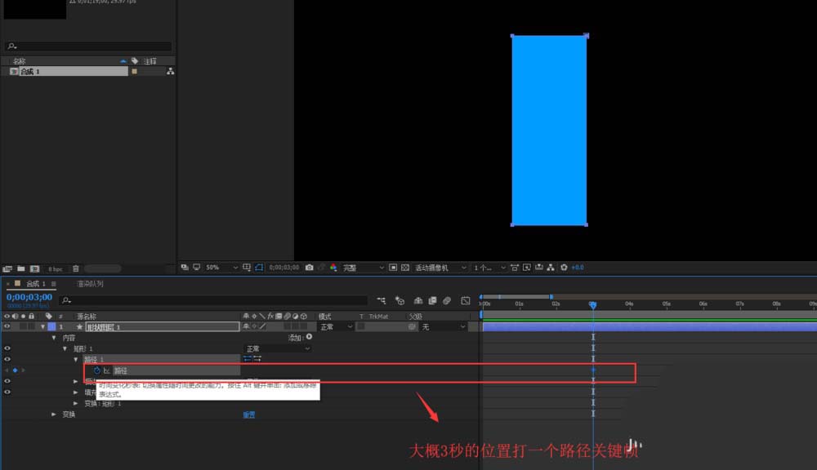This screenshot has height=470, width=817.
Task: Collapse the 矩形 1 group
Action: (65, 348)
